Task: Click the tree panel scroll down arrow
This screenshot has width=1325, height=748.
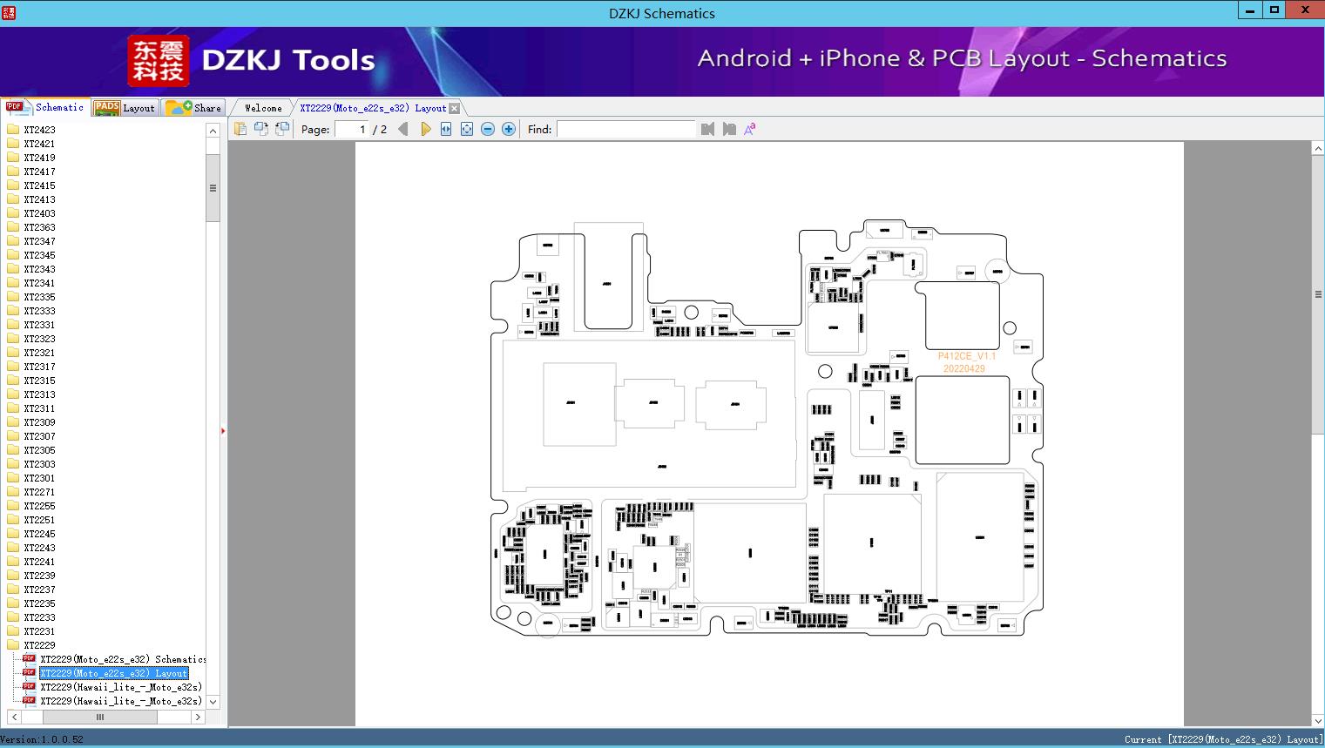Action: [213, 701]
